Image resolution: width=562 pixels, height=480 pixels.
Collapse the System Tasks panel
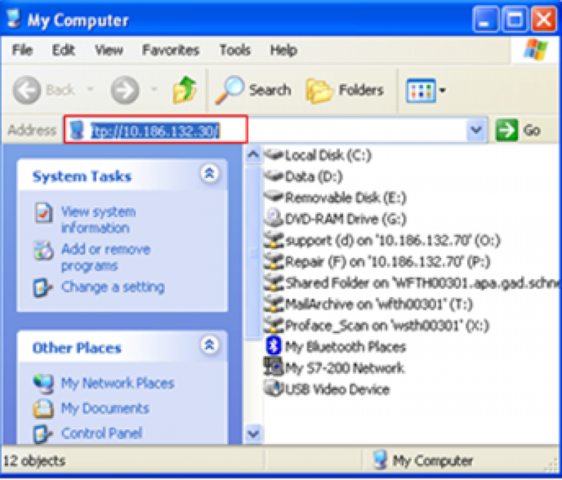(209, 174)
